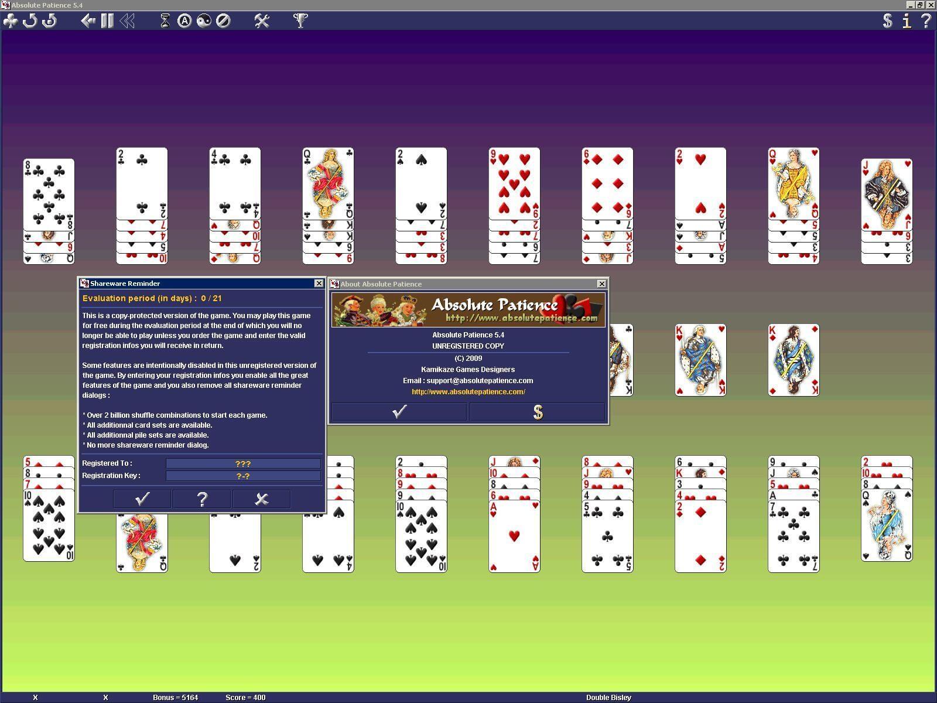Undo last move with left arrow icon
This screenshot has height=703, width=937.
(x=88, y=21)
